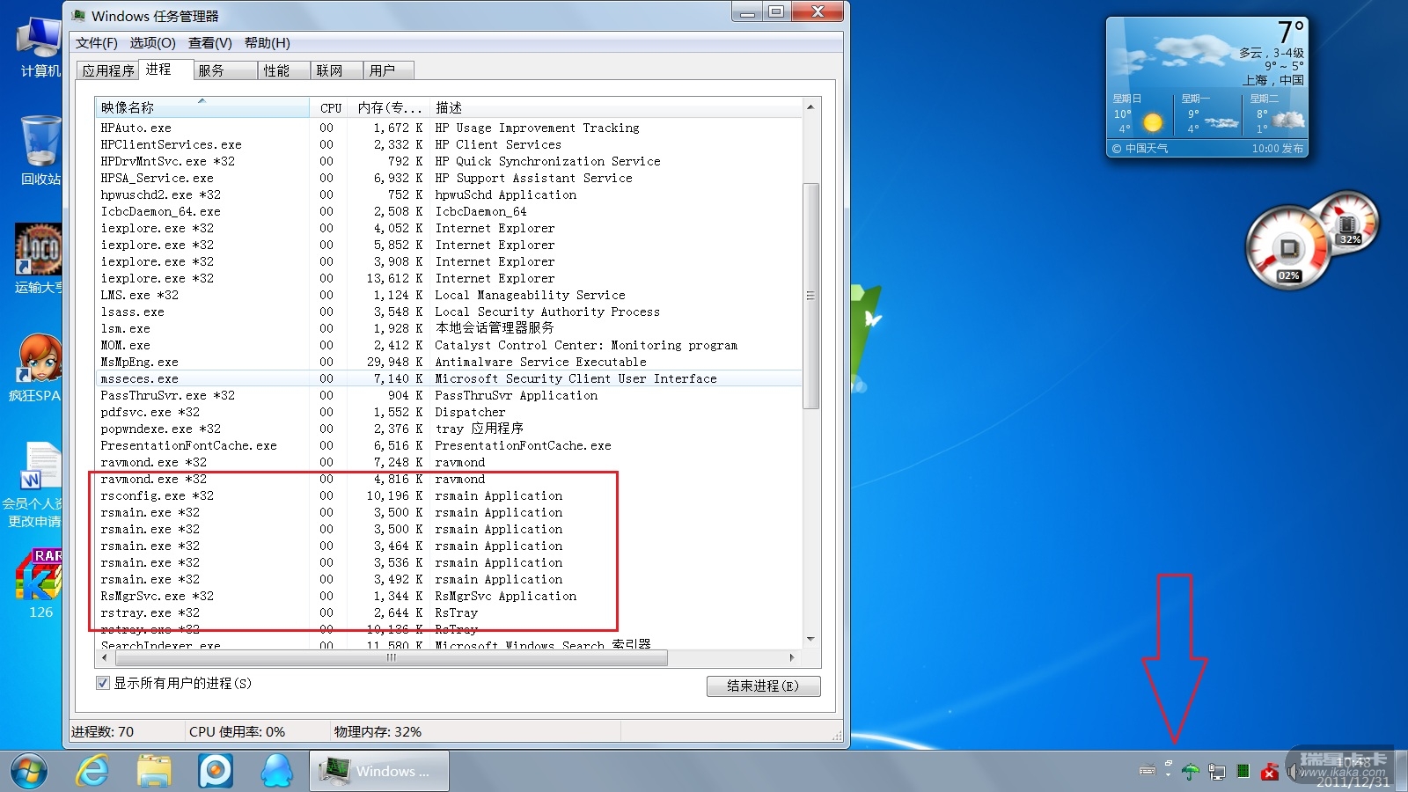
Task: Launch QQ penguin from the taskbar
Action: pos(277,771)
